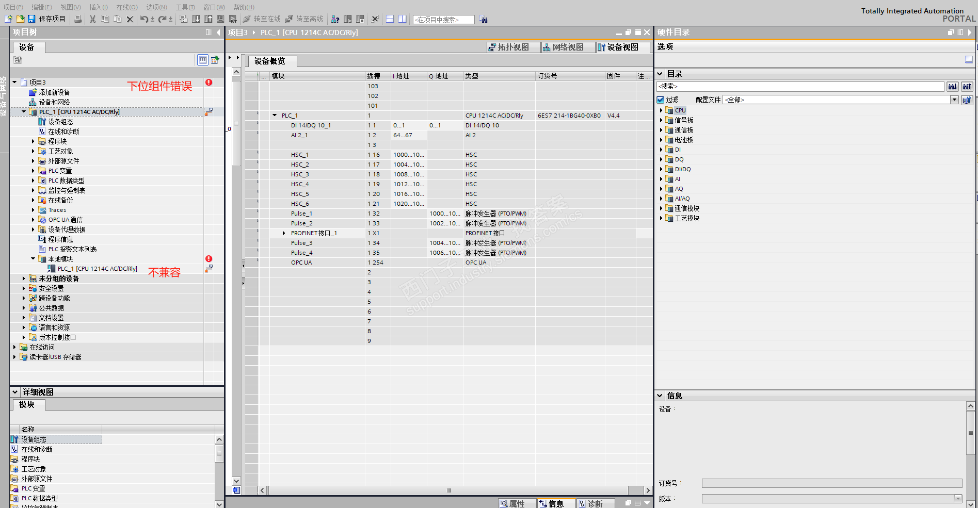Click the Undo arrow icon

point(144,19)
